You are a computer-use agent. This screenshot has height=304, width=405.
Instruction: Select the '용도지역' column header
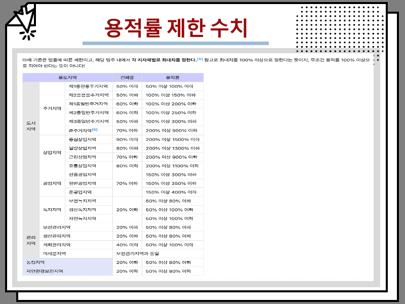point(67,78)
